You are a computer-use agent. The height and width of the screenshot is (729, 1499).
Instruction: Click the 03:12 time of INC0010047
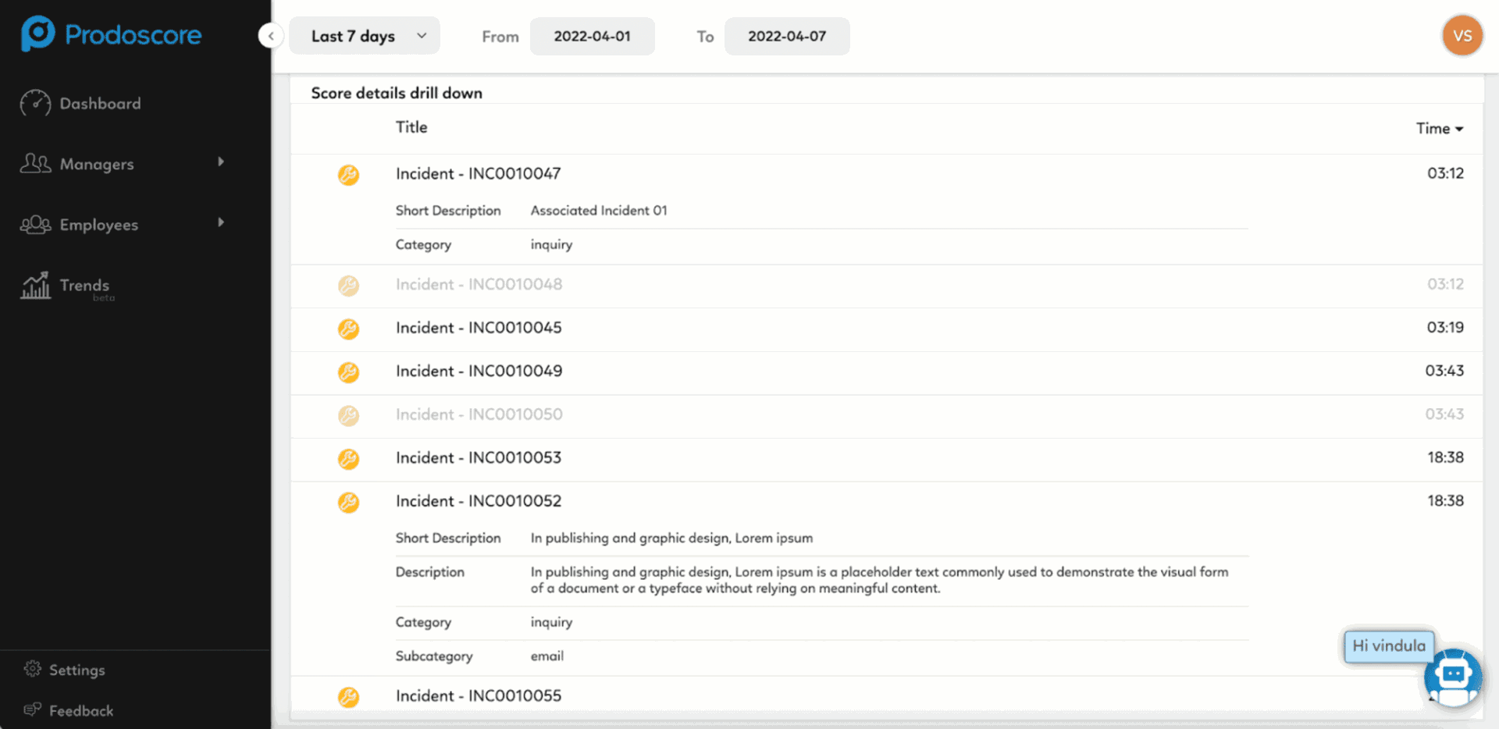point(1445,173)
